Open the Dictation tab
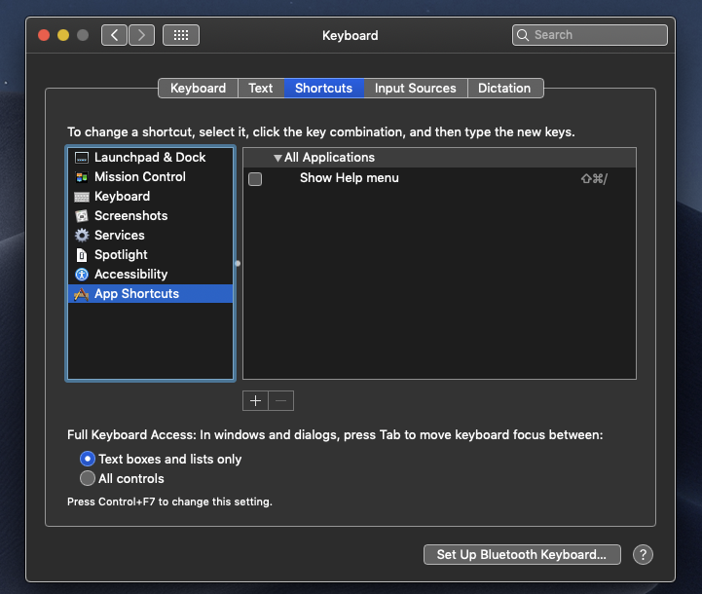Screen dimensions: 702x594 (x=505, y=89)
